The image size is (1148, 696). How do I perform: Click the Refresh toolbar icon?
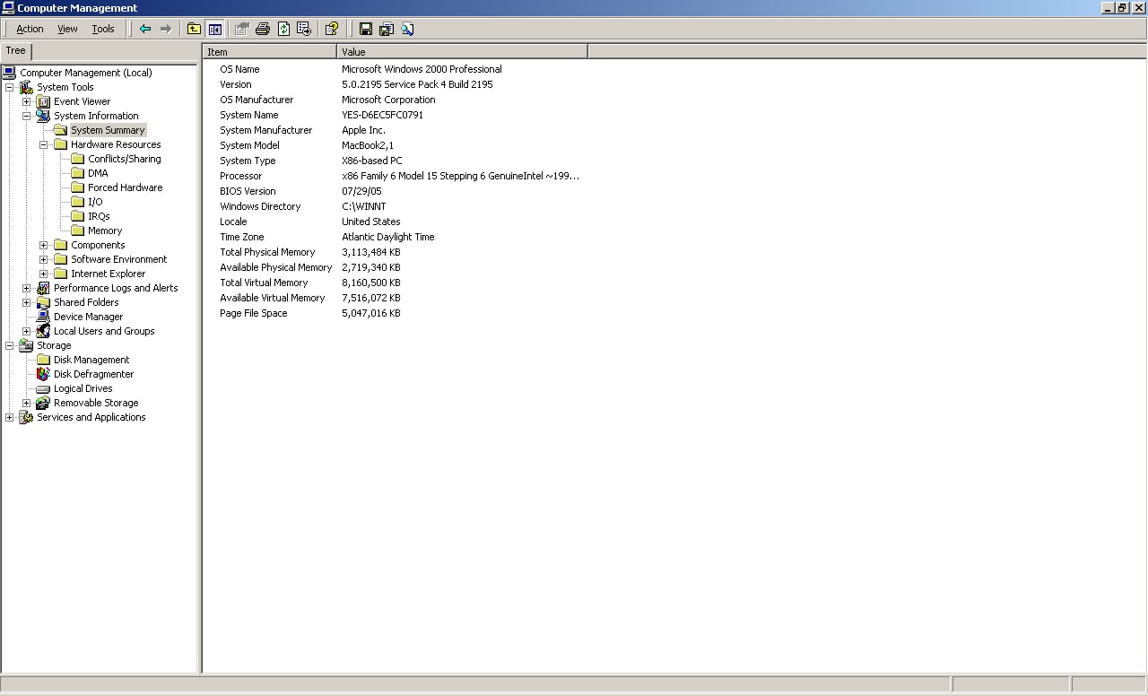tap(283, 29)
